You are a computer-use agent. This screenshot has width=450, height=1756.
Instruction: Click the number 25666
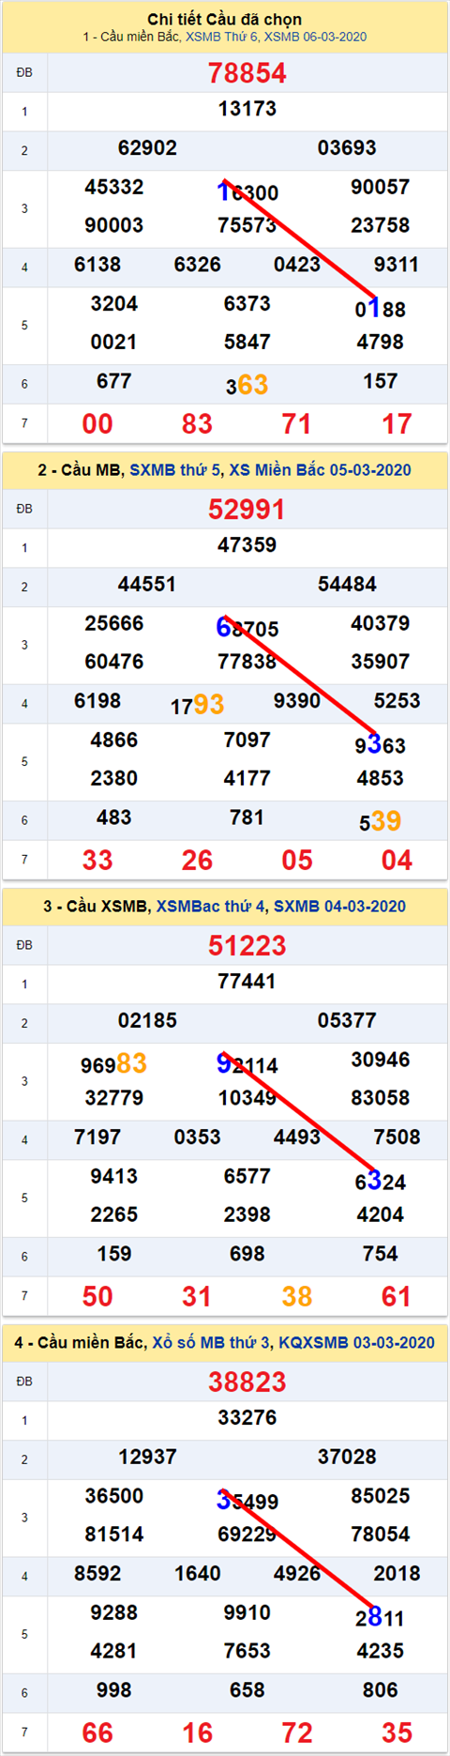coord(114,623)
